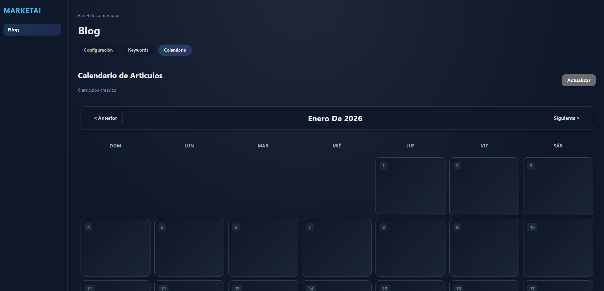Go to next month with Siguiente
604x291 pixels.
566,118
